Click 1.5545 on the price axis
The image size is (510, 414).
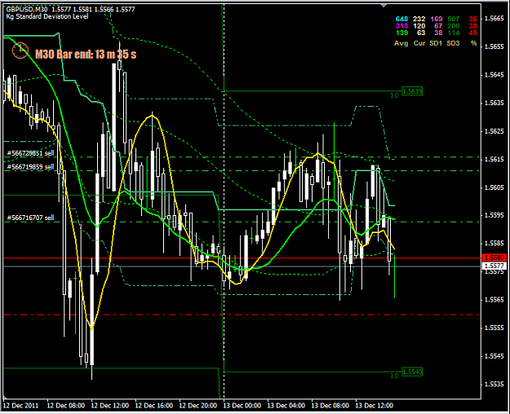pos(494,356)
